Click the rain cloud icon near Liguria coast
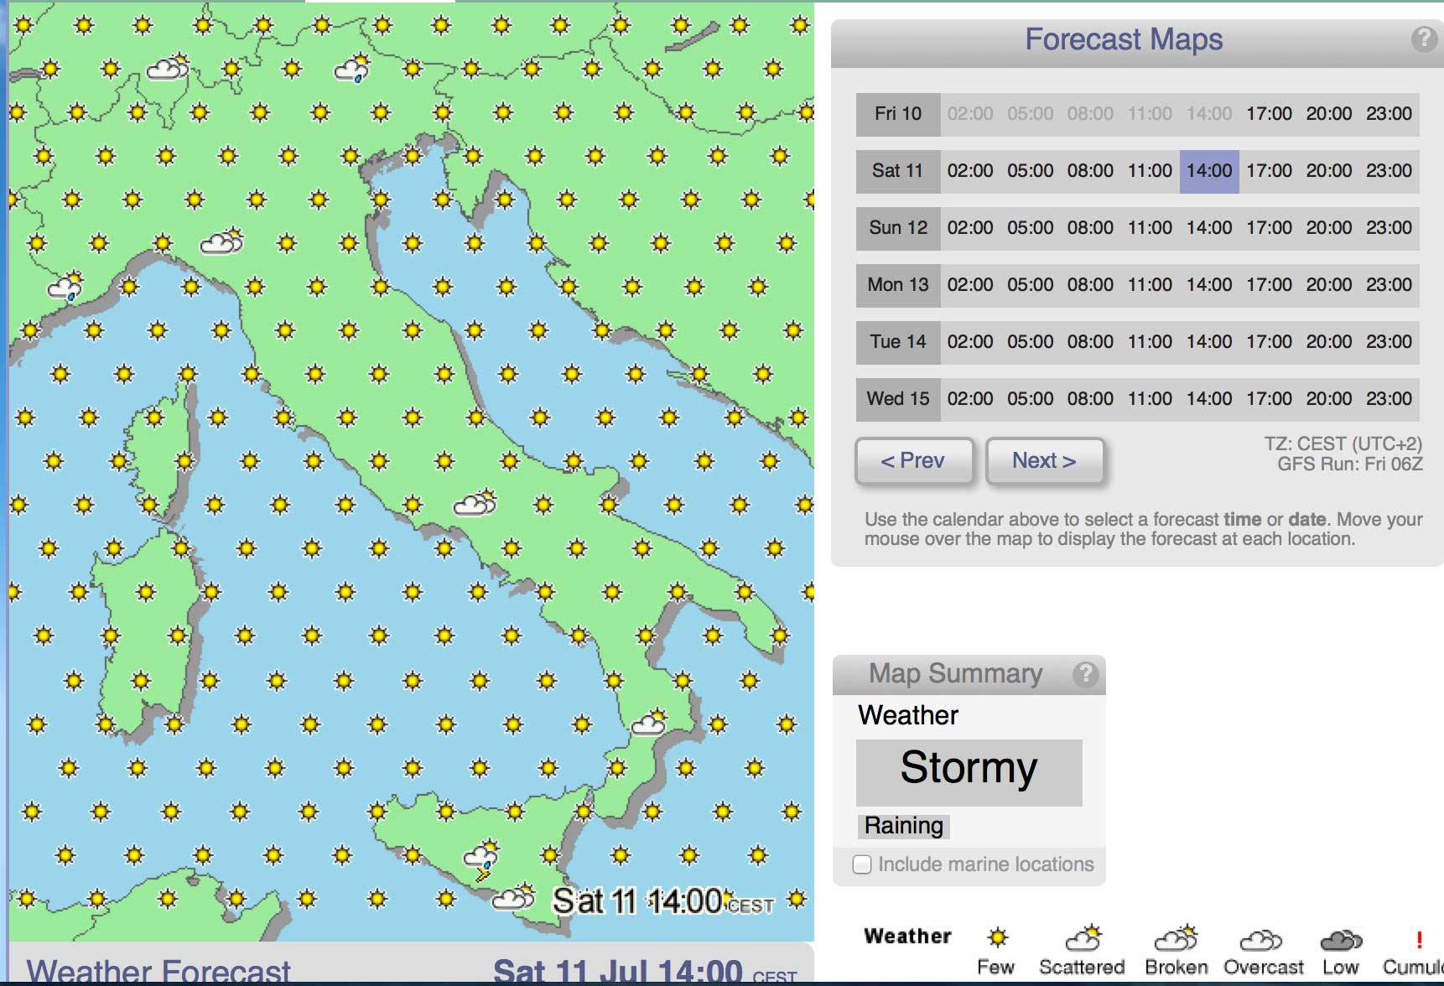This screenshot has height=986, width=1444. point(65,288)
